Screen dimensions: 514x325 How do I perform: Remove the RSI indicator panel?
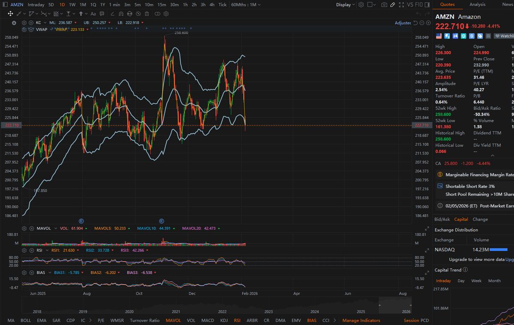31,250
